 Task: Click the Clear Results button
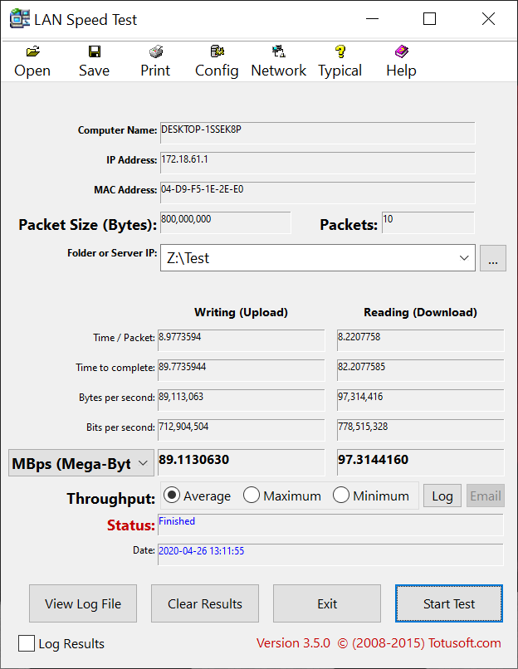click(x=205, y=603)
